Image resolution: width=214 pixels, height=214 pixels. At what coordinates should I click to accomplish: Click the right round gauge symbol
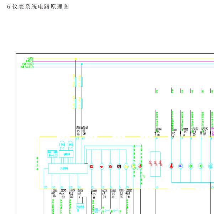(71, 144)
